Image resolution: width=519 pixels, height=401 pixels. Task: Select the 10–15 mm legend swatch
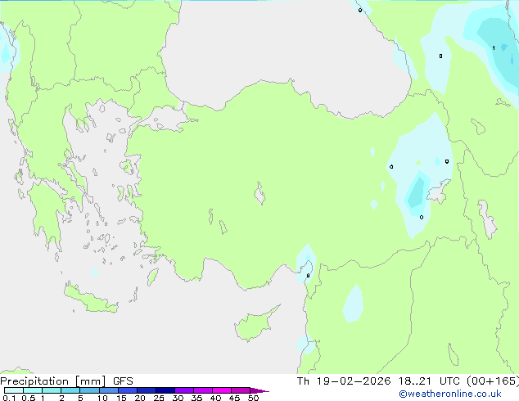(x=109, y=390)
